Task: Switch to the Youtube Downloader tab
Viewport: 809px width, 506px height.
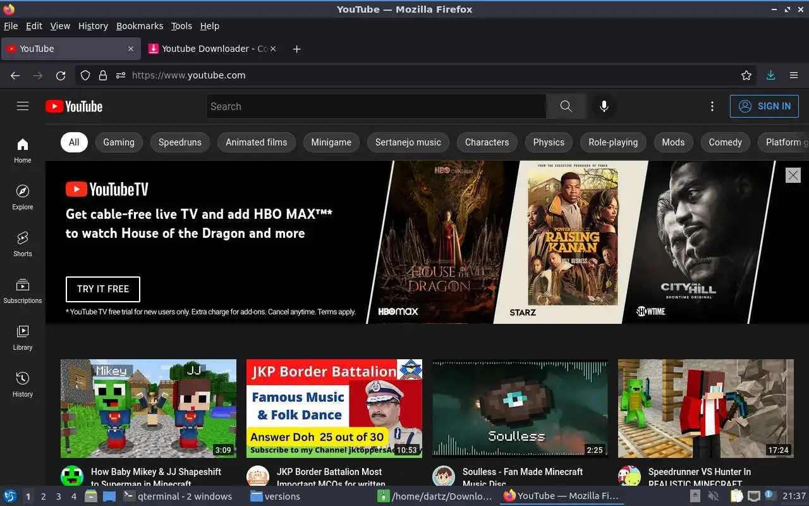Action: click(x=212, y=49)
